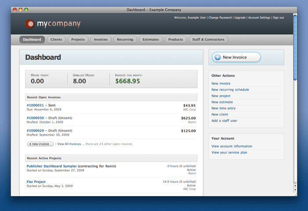The height and width of the screenshot is (211, 308).
Task: Click the 0.00 hours today value
Action: tap(37, 81)
